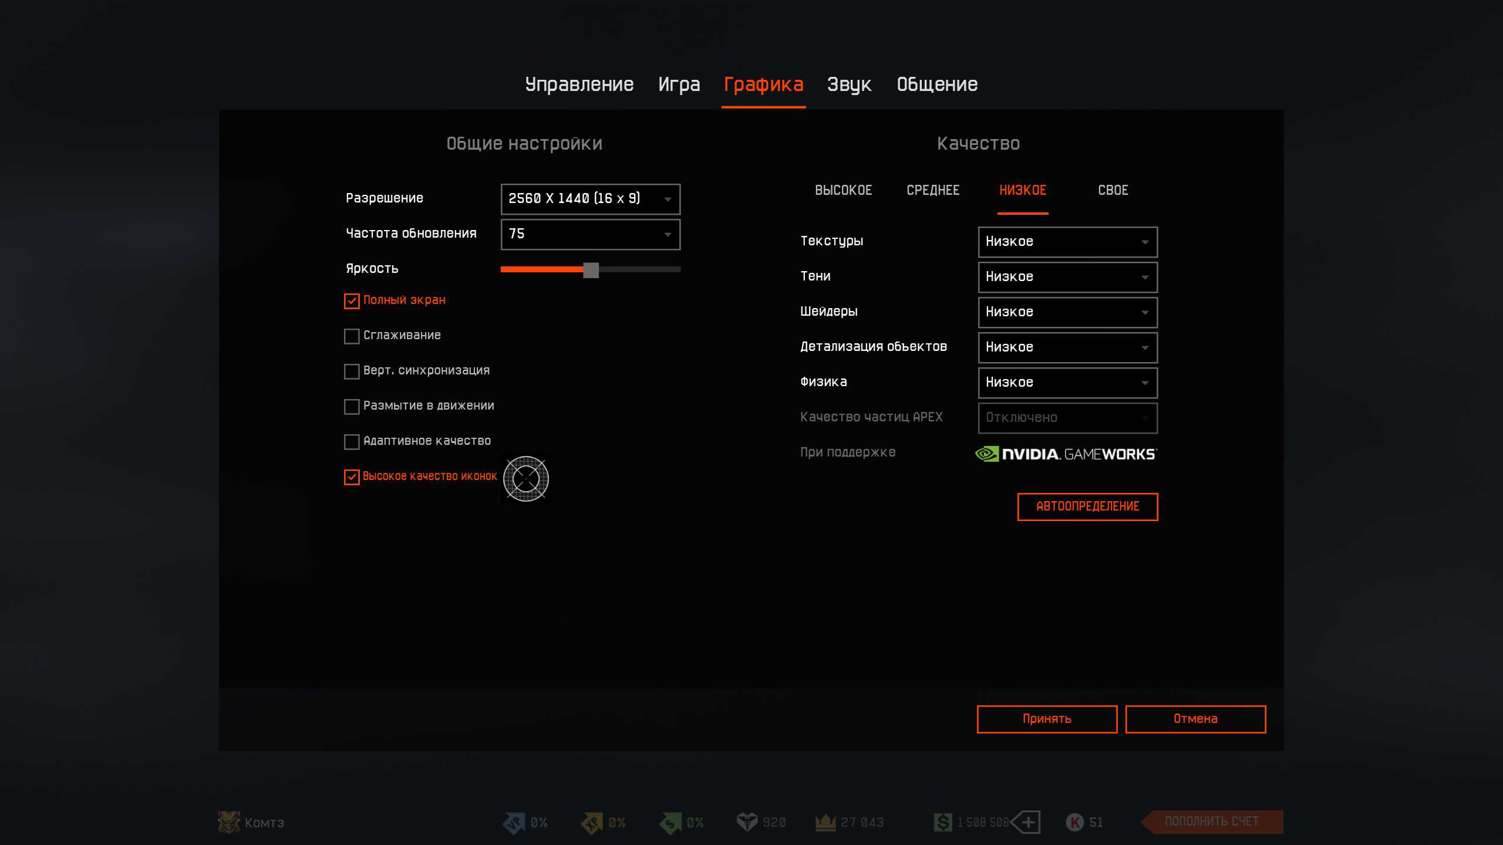The width and height of the screenshot is (1503, 845).
Task: Click the АВТООПРЕДЕЛЕНИЕ button
Action: 1087,506
